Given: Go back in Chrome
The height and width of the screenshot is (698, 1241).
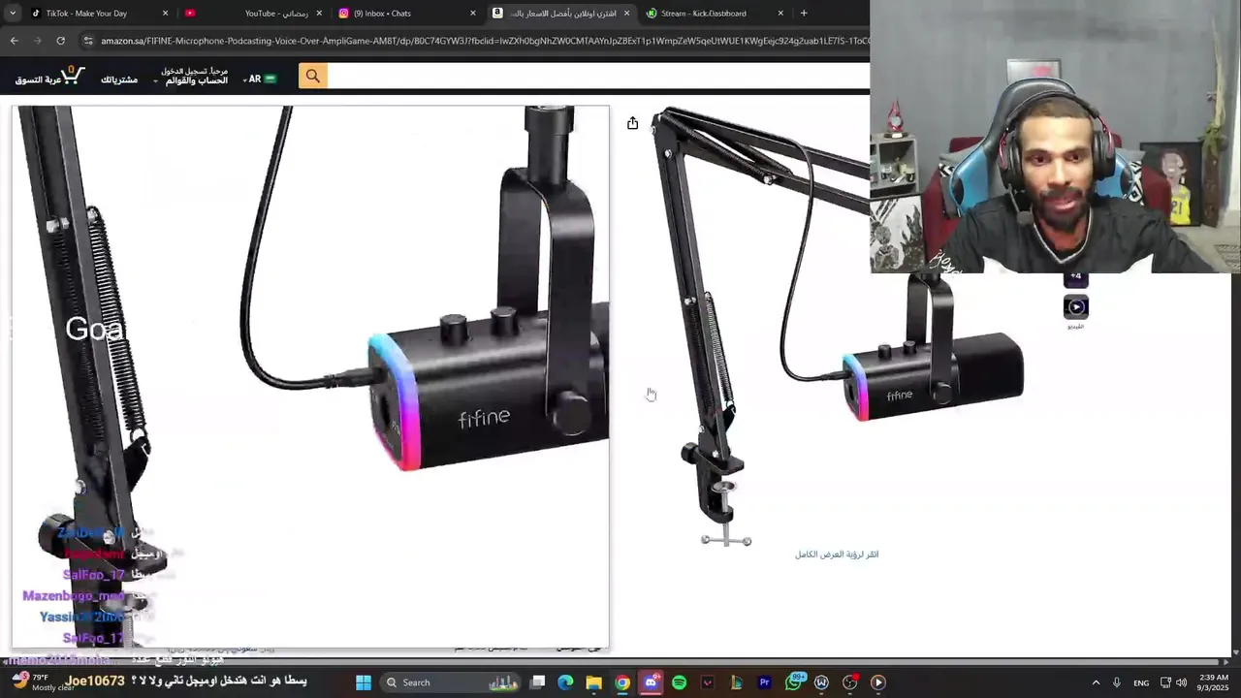Looking at the screenshot, I should (x=14, y=41).
